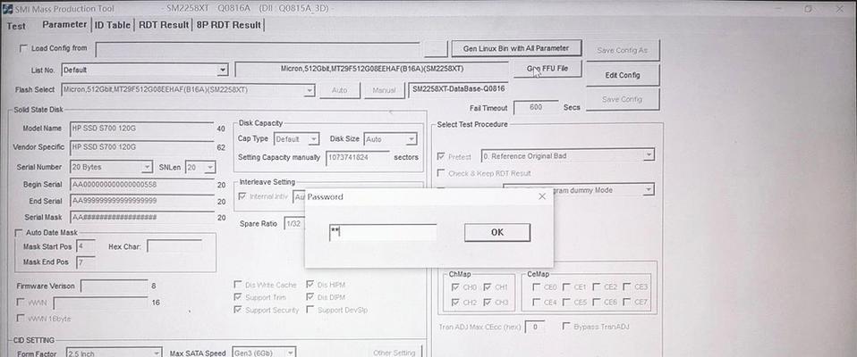Screen dimensions: 857x357
Task: Open the Pretest Reference Original Bad dropdown
Action: click(x=649, y=156)
